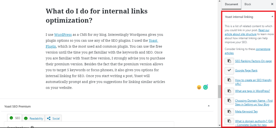
Task: Copy link for What is domain authority article
Action: click(x=229, y=121)
